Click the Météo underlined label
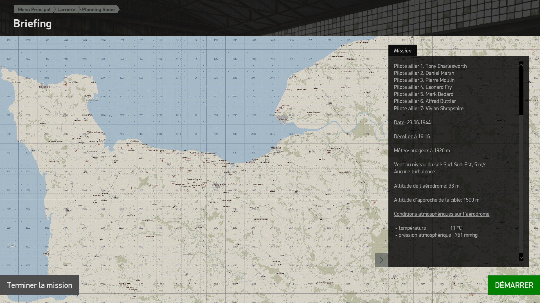This screenshot has width=540, height=303. click(x=401, y=150)
